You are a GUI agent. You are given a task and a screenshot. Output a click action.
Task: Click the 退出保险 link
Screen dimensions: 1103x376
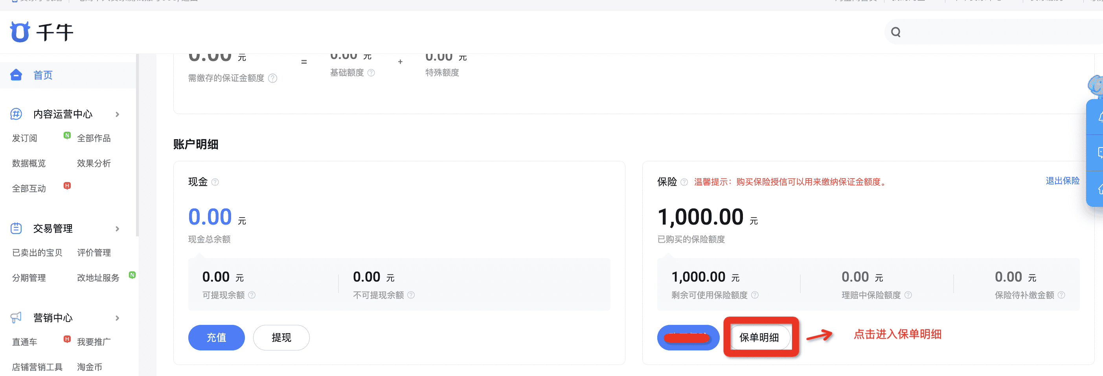point(1063,181)
